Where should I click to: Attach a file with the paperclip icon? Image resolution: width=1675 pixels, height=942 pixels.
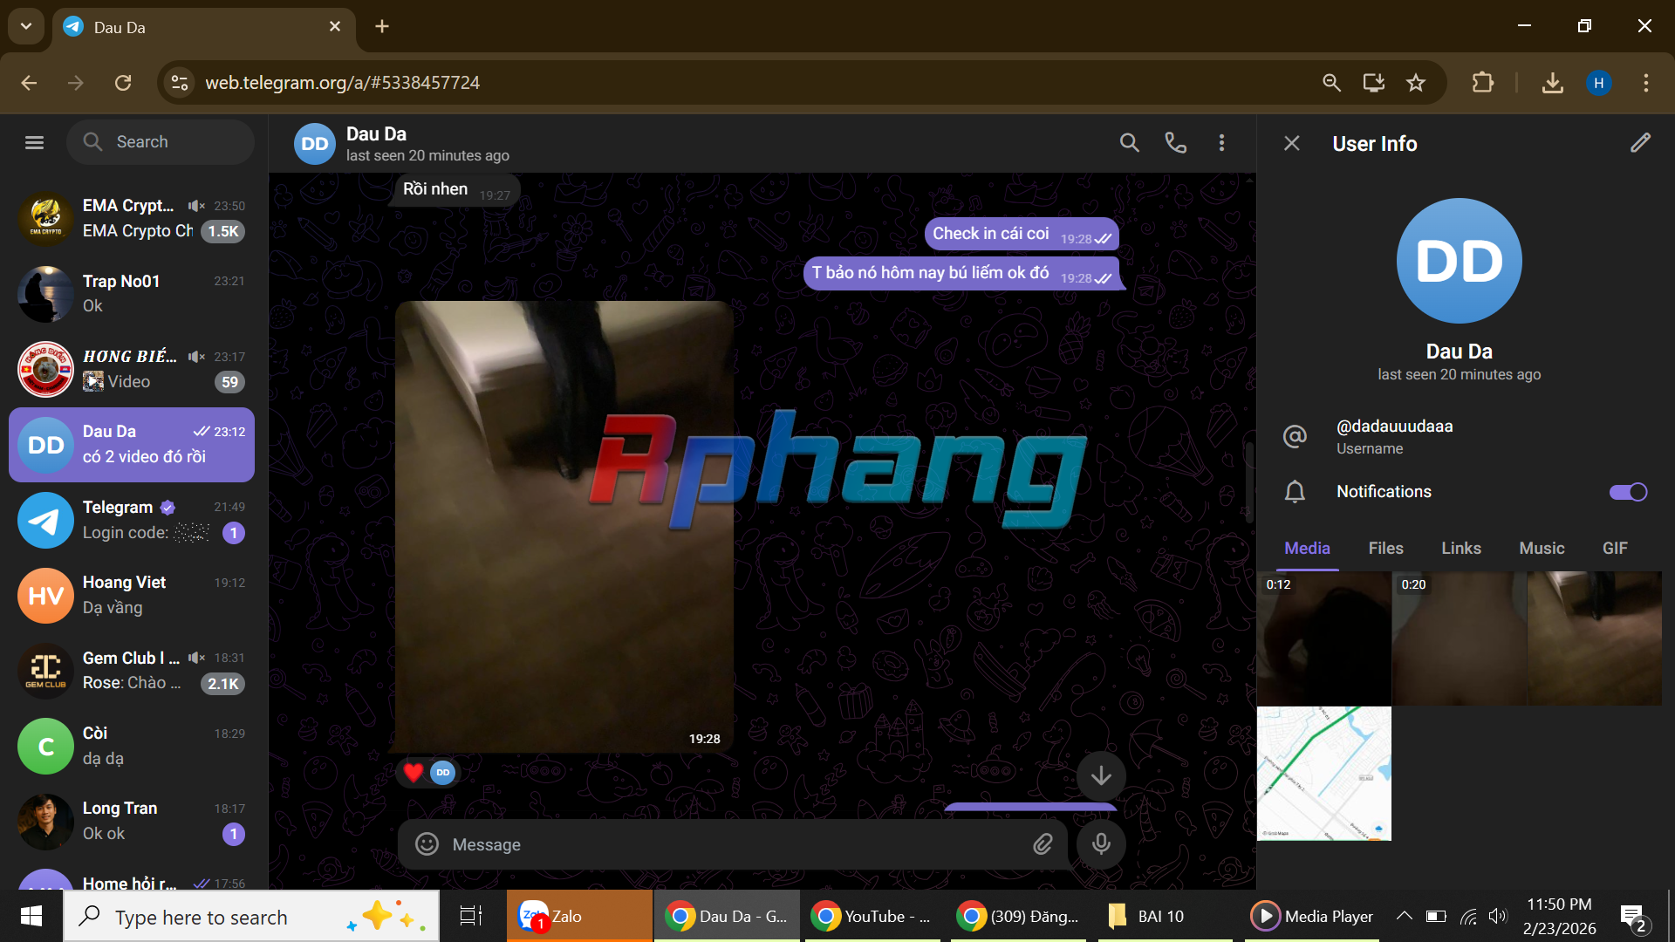[x=1043, y=844]
